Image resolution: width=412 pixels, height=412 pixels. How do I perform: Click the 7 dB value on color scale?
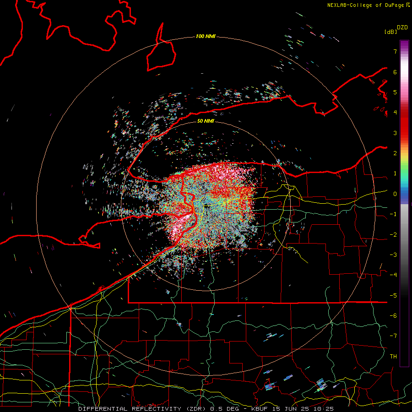395,51
